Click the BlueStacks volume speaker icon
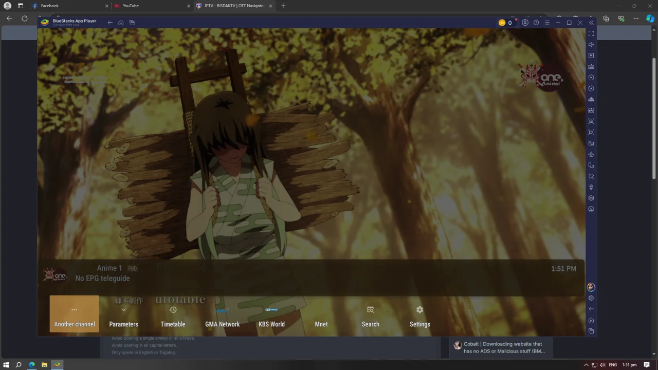Viewport: 658px width, 370px height. pos(591,45)
